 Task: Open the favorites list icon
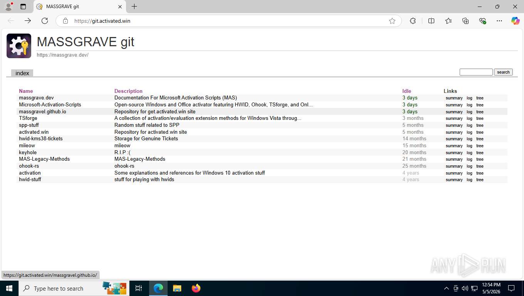click(448, 21)
